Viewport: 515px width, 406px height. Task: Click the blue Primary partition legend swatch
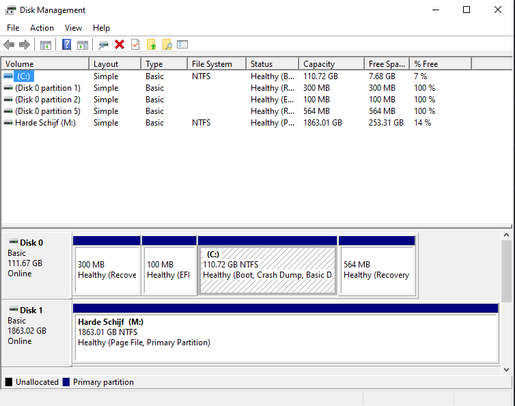point(66,382)
